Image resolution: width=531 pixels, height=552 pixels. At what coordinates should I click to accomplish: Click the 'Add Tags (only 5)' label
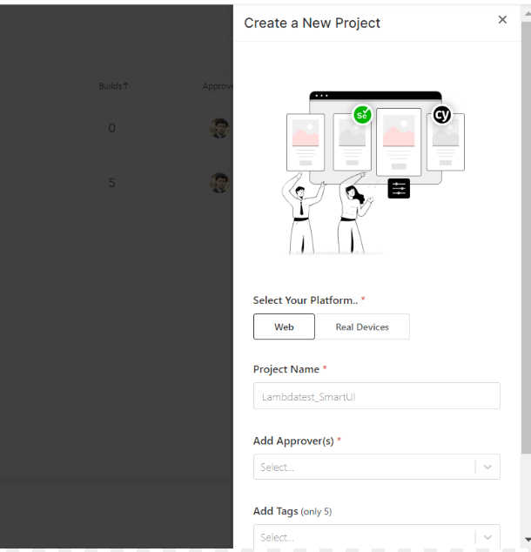292,511
